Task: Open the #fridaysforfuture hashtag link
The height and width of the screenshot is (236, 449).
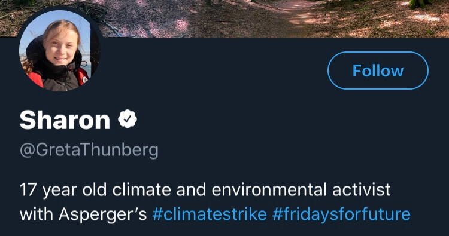Action: [x=341, y=214]
